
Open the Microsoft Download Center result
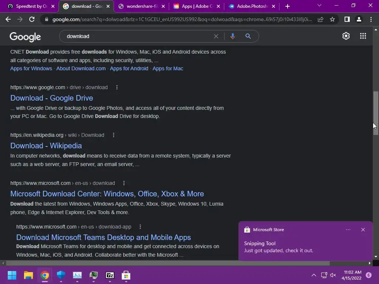click(x=107, y=194)
